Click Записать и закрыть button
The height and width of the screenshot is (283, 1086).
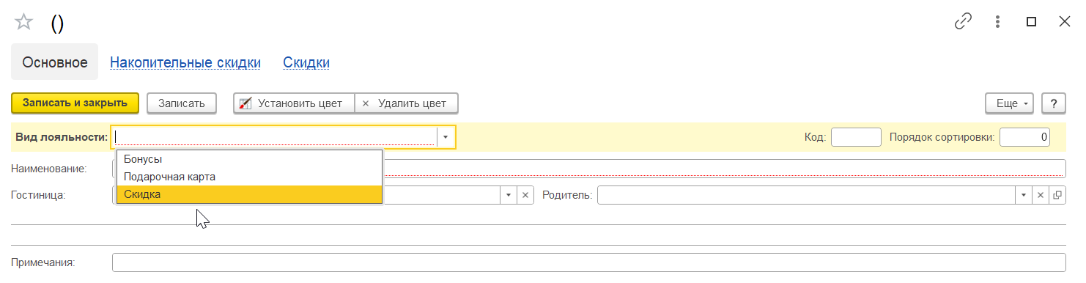pos(75,103)
